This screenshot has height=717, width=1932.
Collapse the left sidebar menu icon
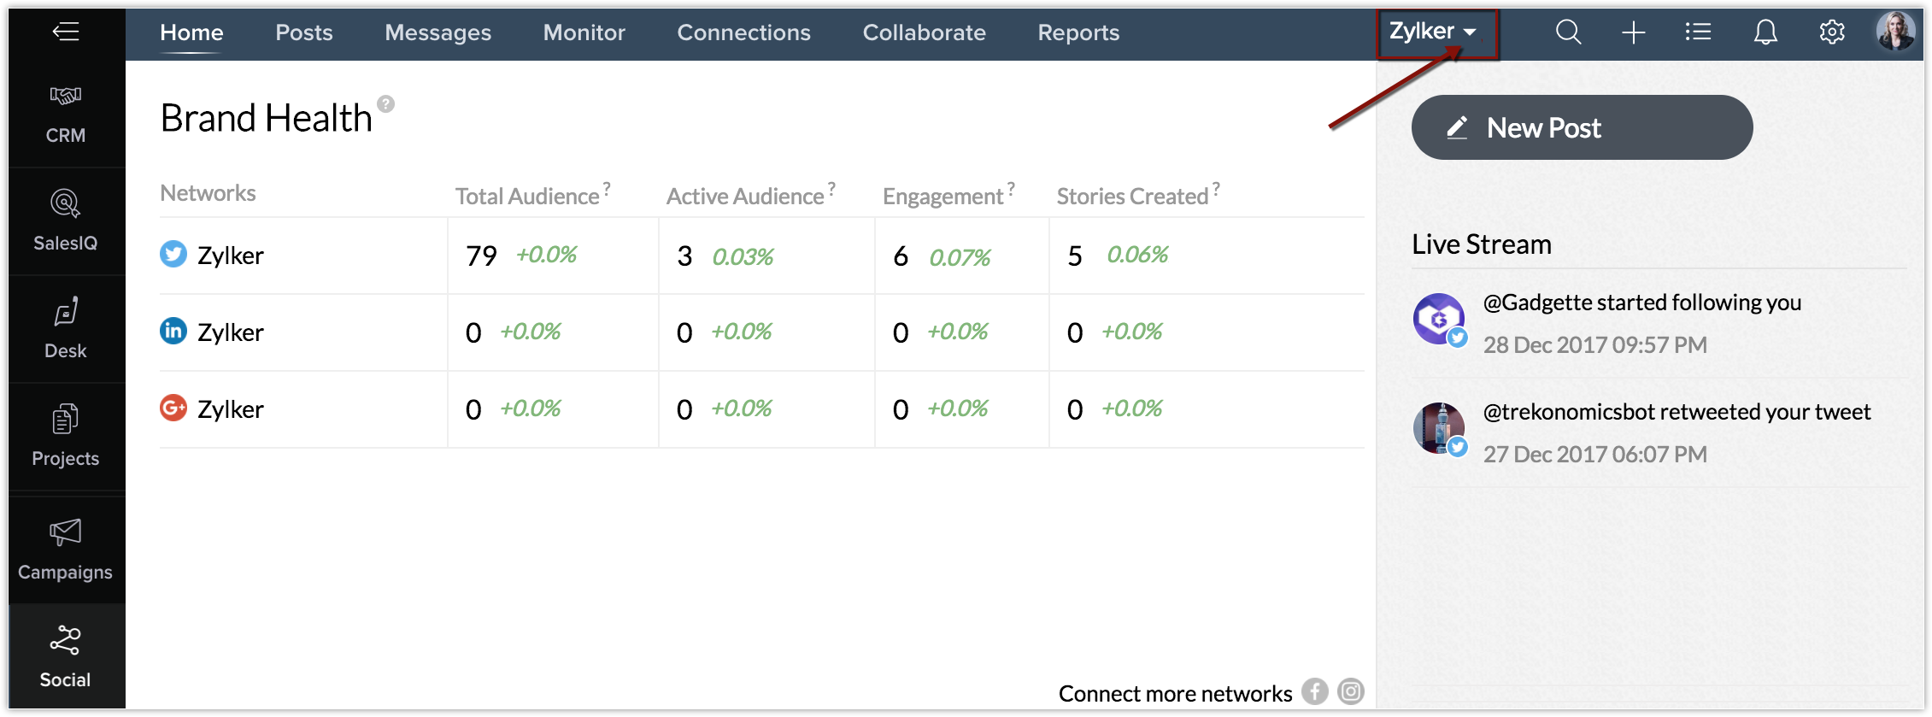[66, 32]
